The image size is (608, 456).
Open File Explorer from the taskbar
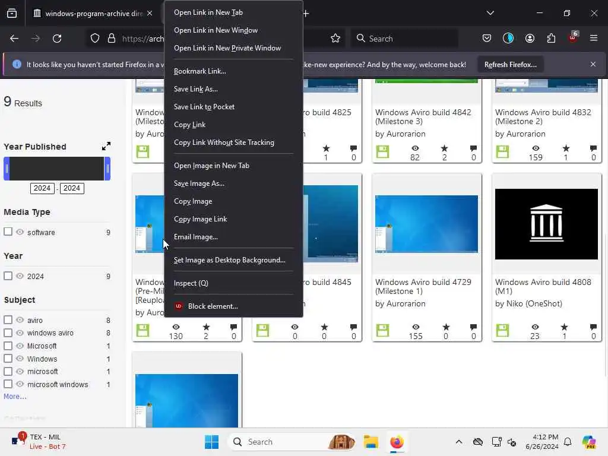click(370, 442)
